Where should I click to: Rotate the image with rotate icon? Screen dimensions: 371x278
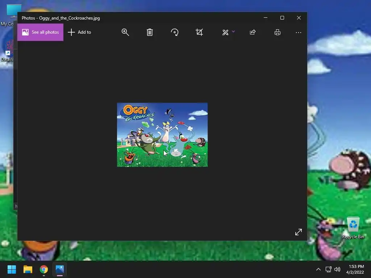coord(175,32)
